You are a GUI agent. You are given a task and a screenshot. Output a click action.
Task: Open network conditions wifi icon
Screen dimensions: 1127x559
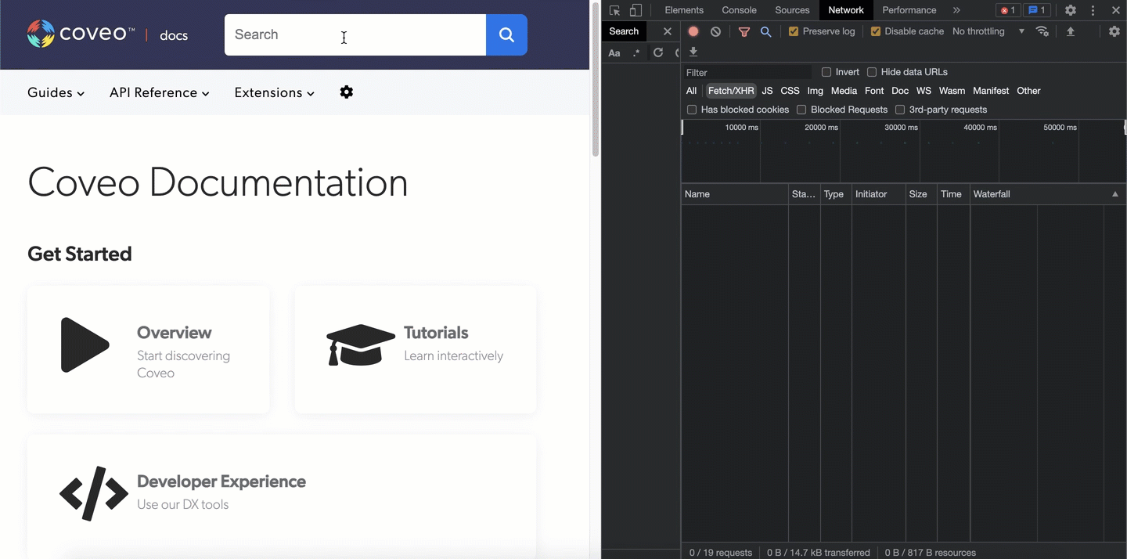coord(1042,31)
